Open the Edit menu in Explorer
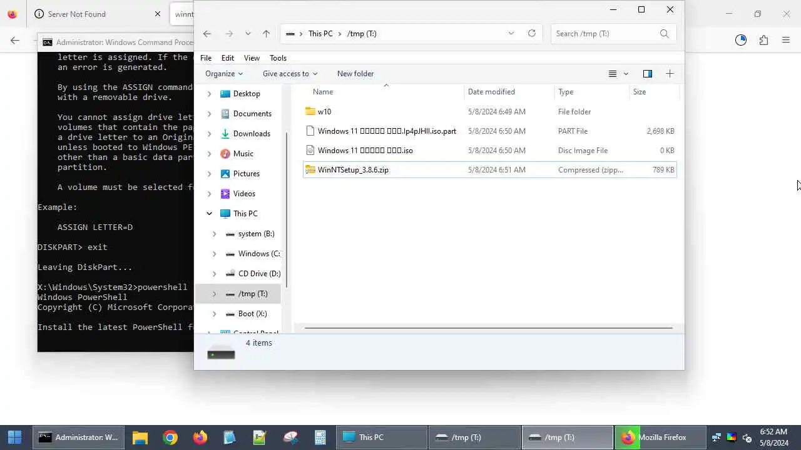 coord(228,58)
